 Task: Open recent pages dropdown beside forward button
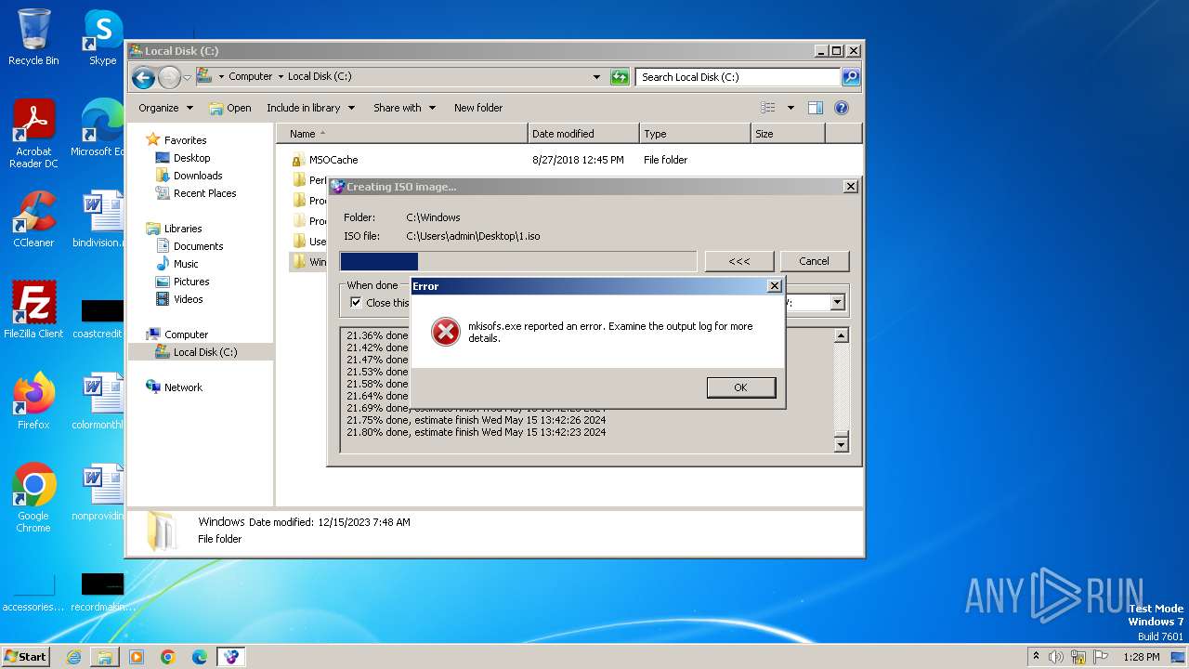pyautogui.click(x=187, y=77)
